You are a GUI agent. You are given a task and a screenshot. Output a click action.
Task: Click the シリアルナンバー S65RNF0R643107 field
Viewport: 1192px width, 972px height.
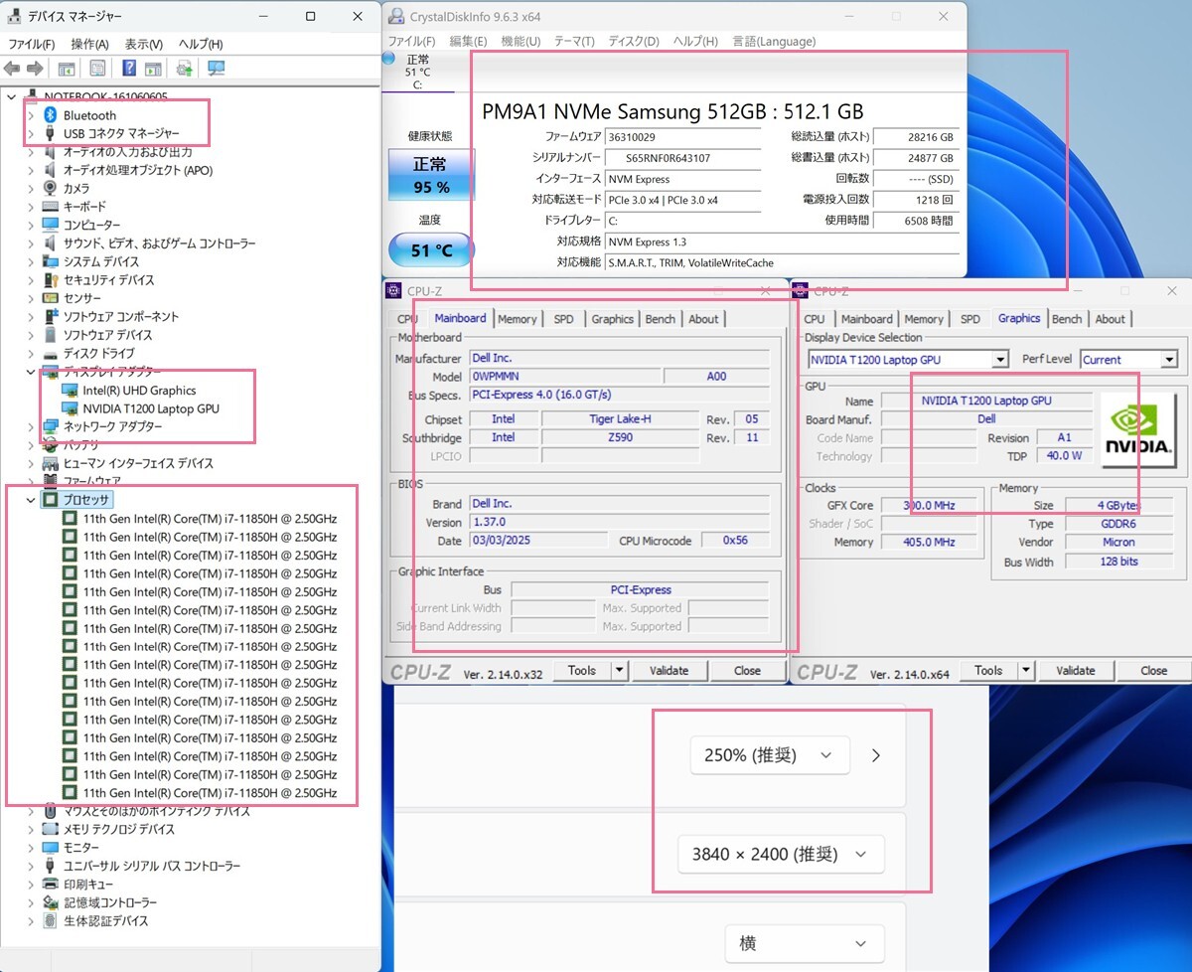tap(681, 158)
